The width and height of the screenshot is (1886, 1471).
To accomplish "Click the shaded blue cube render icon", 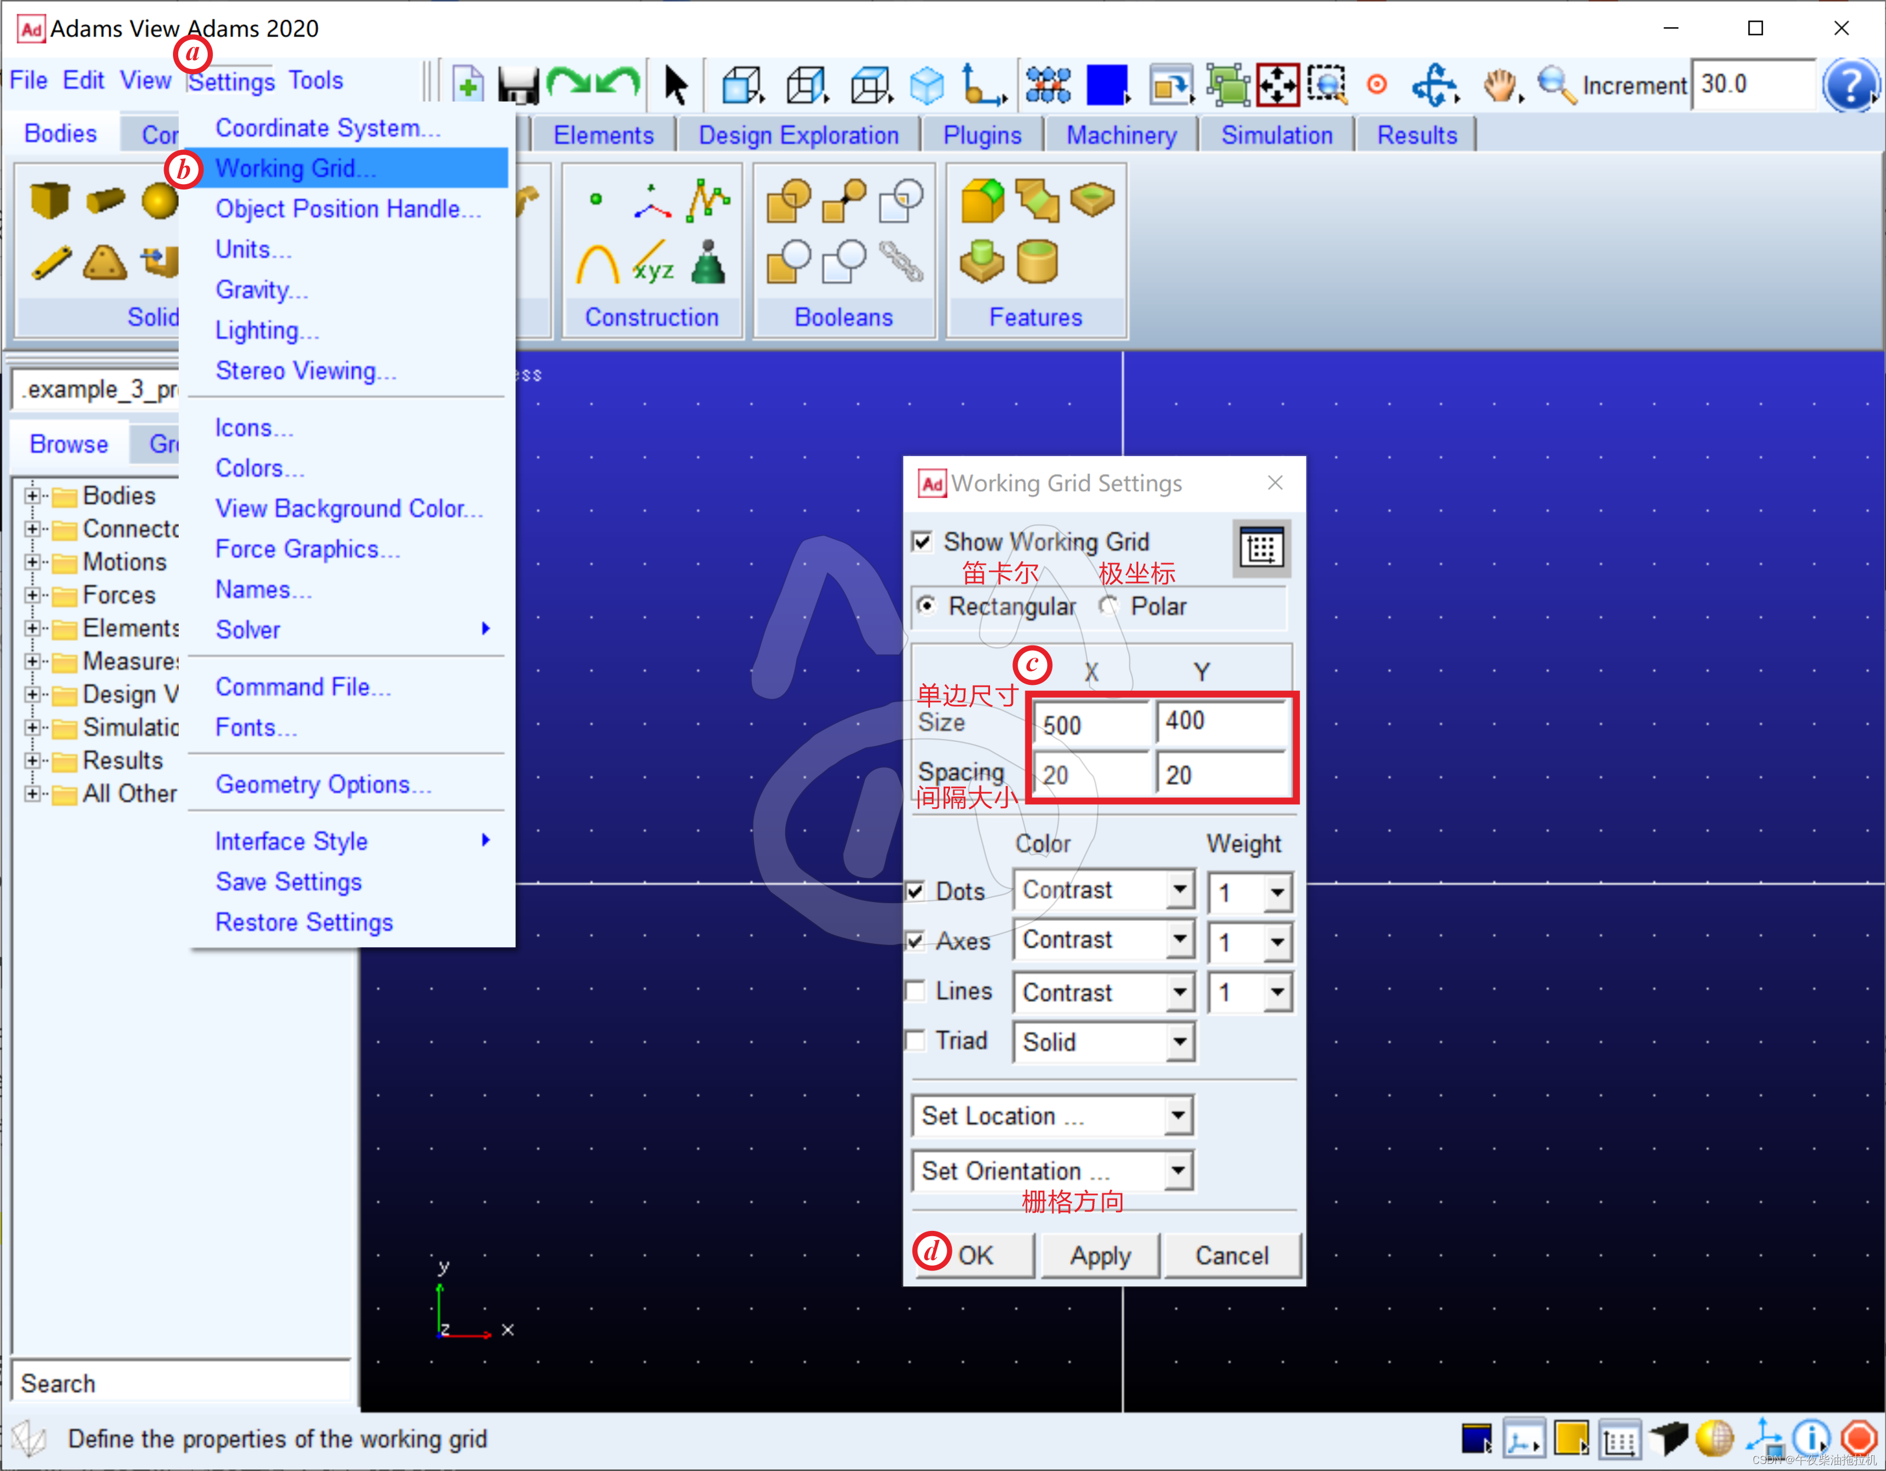I will (928, 85).
